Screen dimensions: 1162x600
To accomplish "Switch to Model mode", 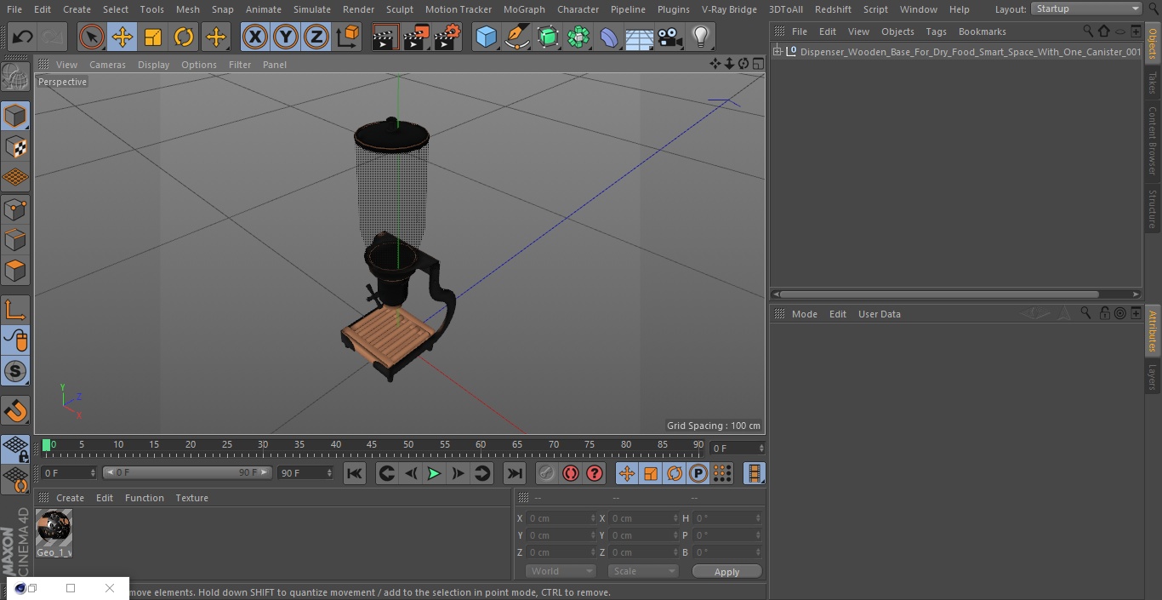I will (15, 116).
